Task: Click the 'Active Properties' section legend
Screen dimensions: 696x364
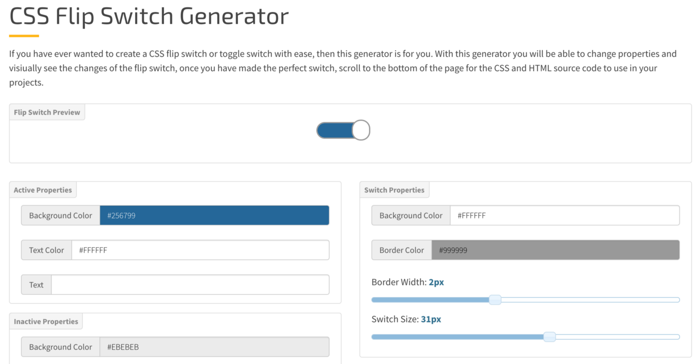Action: (x=43, y=190)
